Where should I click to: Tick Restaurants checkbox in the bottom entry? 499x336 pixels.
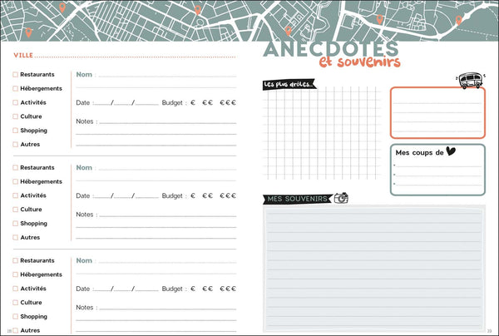[15, 260]
